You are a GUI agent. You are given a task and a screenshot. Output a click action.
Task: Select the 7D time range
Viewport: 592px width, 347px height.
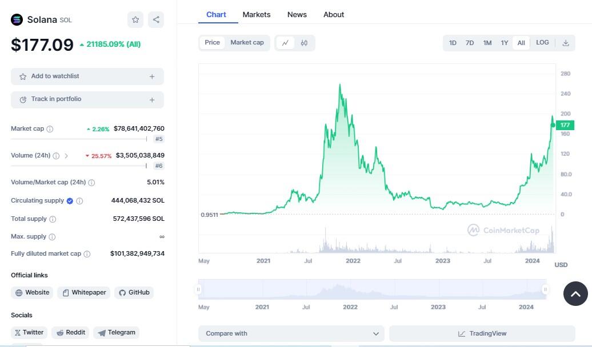tap(470, 43)
